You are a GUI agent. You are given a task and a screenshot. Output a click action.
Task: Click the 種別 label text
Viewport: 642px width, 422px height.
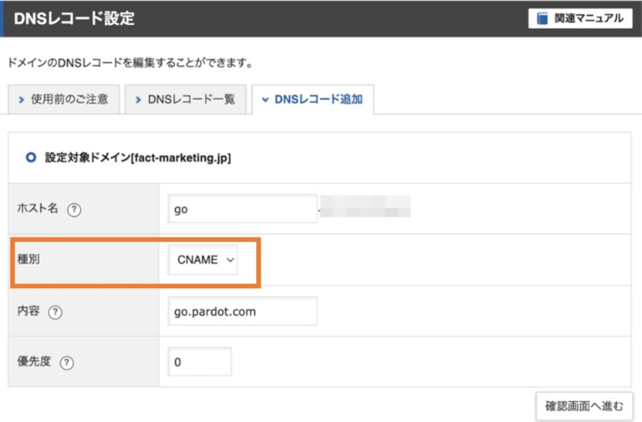tap(29, 259)
